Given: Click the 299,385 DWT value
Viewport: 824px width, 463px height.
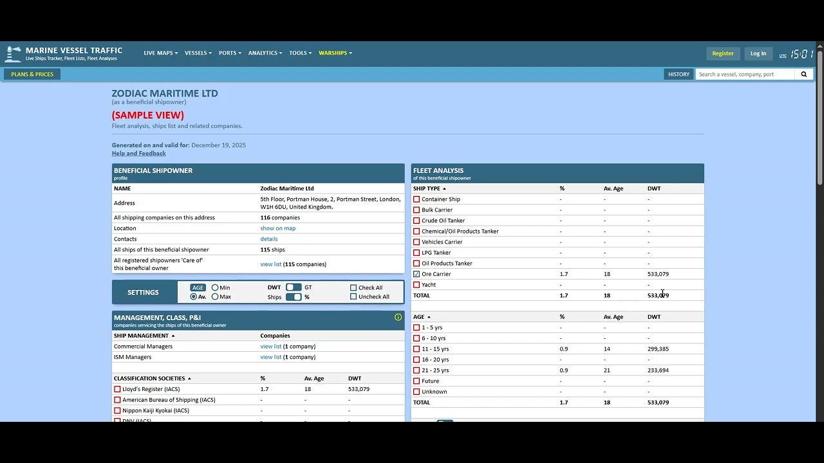Looking at the screenshot, I should [x=658, y=349].
